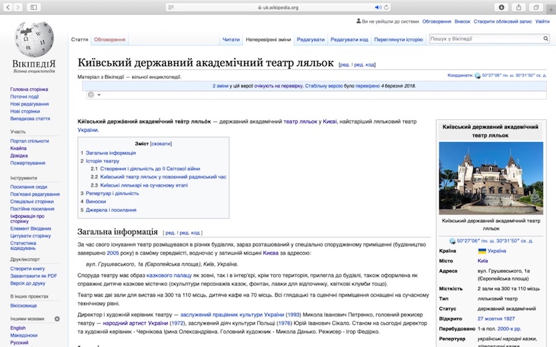Click the globe icon beside top coordinates

pyautogui.click(x=477, y=76)
